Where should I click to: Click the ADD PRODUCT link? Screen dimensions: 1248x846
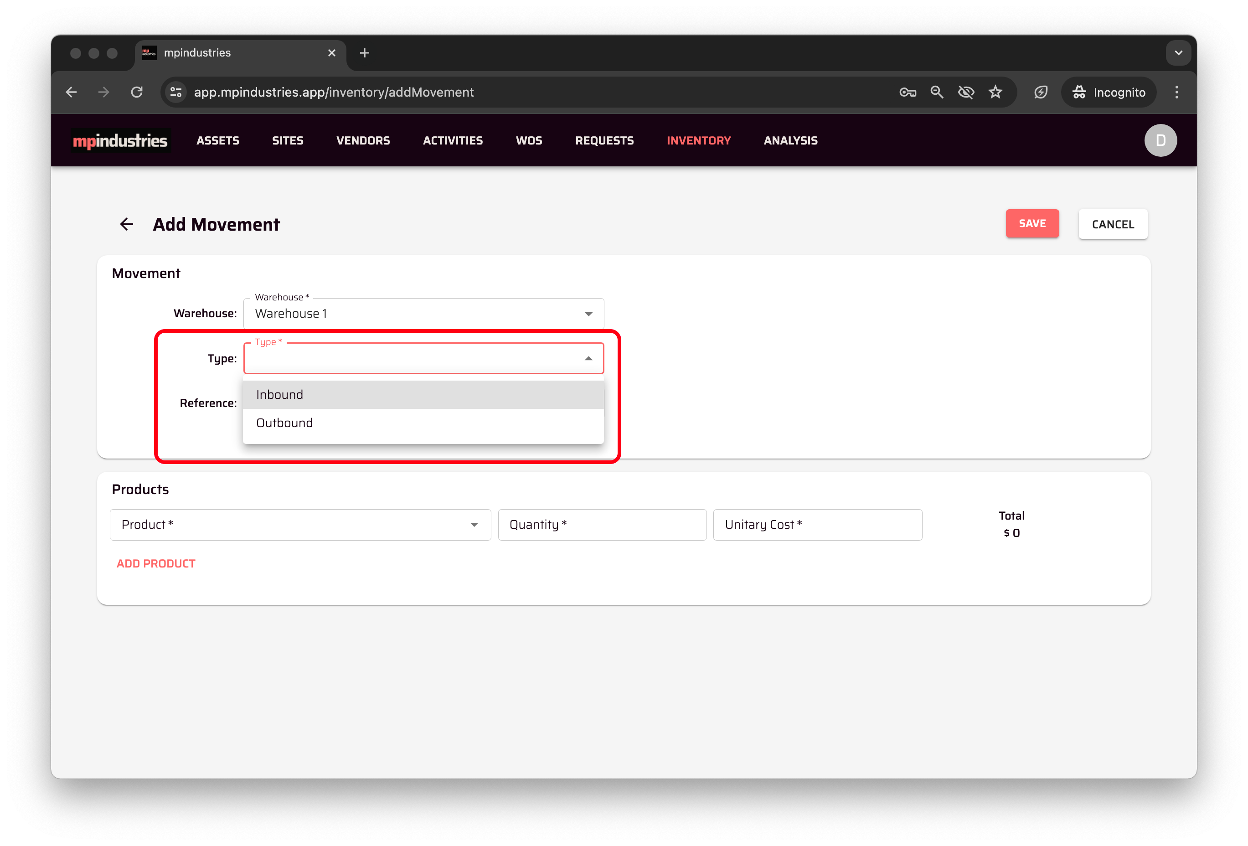pyautogui.click(x=156, y=563)
